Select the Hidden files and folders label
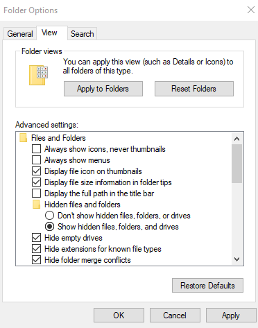 (x=83, y=205)
